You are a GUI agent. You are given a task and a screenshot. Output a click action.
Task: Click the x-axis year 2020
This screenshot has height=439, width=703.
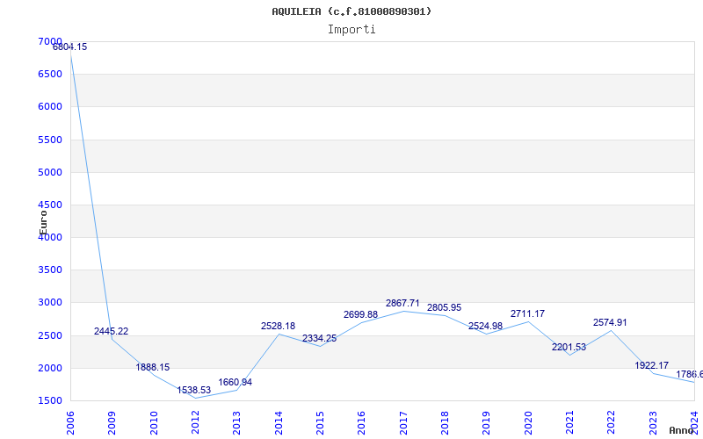coord(528,423)
